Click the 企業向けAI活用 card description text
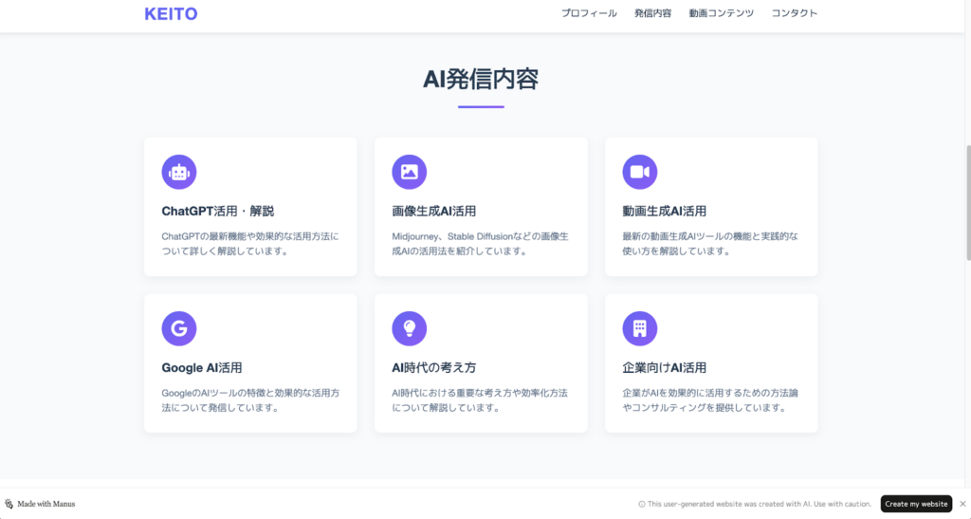Viewport: 971px width, 519px height. 709,400
